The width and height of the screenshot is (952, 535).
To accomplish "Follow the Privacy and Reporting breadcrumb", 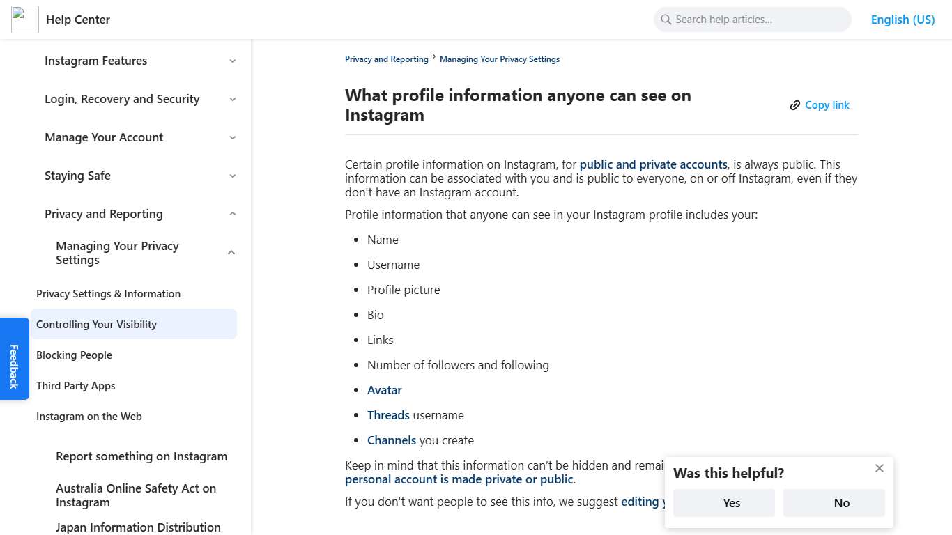I will [386, 59].
